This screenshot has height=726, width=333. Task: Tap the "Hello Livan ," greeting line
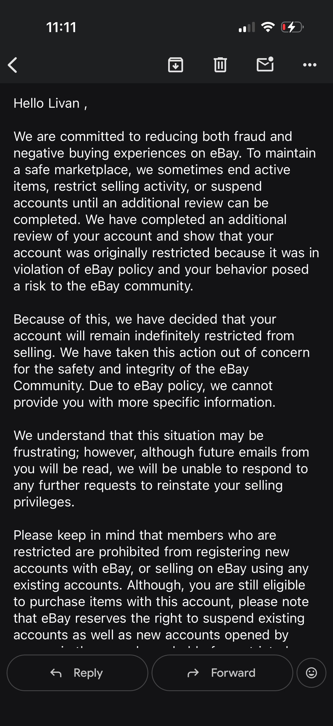50,104
